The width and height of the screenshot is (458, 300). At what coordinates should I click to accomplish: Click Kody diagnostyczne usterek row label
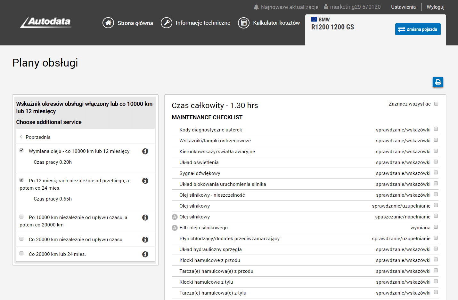[x=211, y=130]
